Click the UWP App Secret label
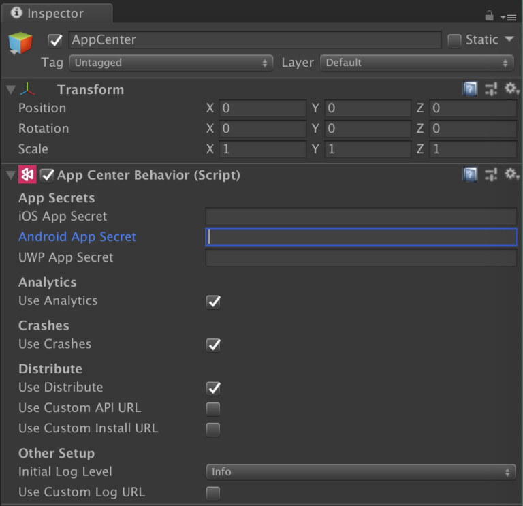This screenshot has height=506, width=523. pos(65,257)
